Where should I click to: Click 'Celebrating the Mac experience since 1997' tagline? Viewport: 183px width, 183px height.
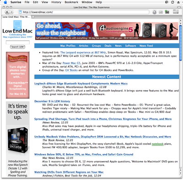17,36
